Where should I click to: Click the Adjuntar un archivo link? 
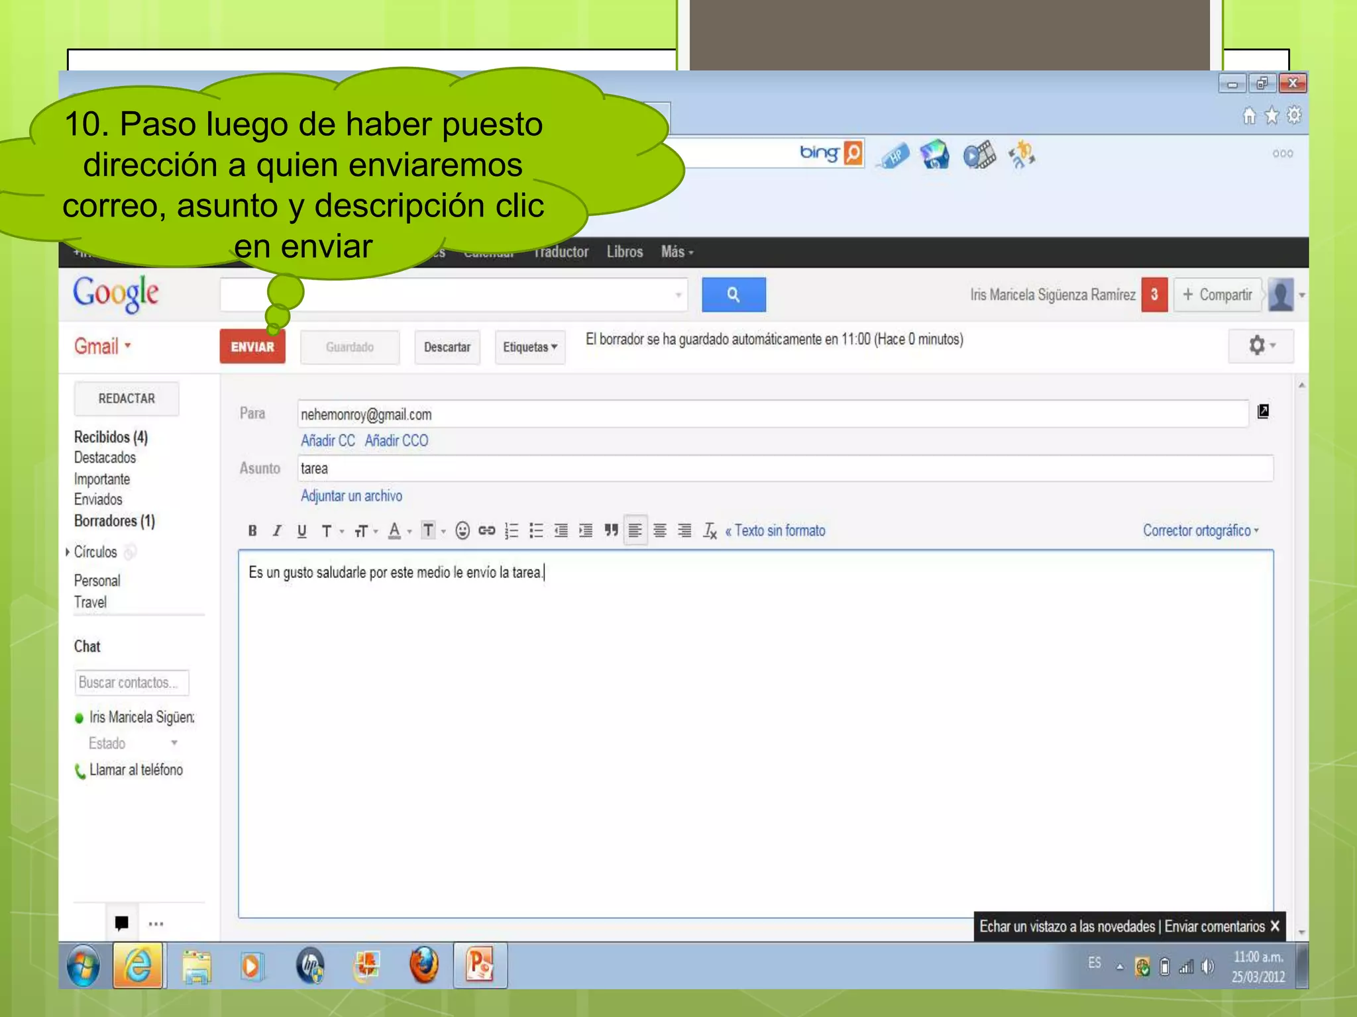click(x=351, y=496)
